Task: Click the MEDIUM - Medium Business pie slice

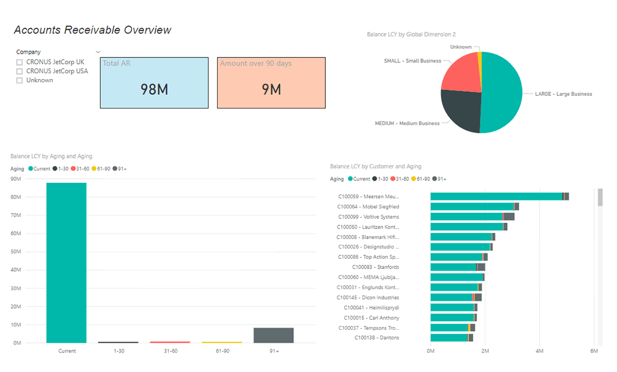Action: tap(462, 110)
